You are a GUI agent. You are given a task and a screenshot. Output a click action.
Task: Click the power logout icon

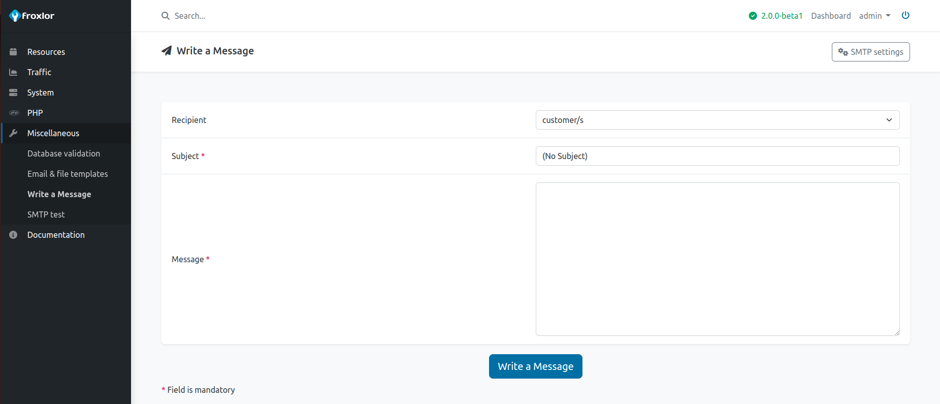(905, 15)
